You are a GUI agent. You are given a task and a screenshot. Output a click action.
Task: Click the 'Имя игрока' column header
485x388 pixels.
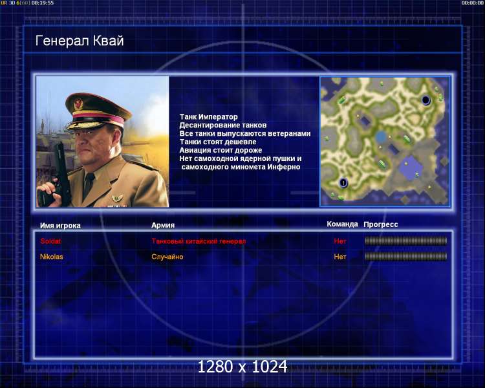60,226
